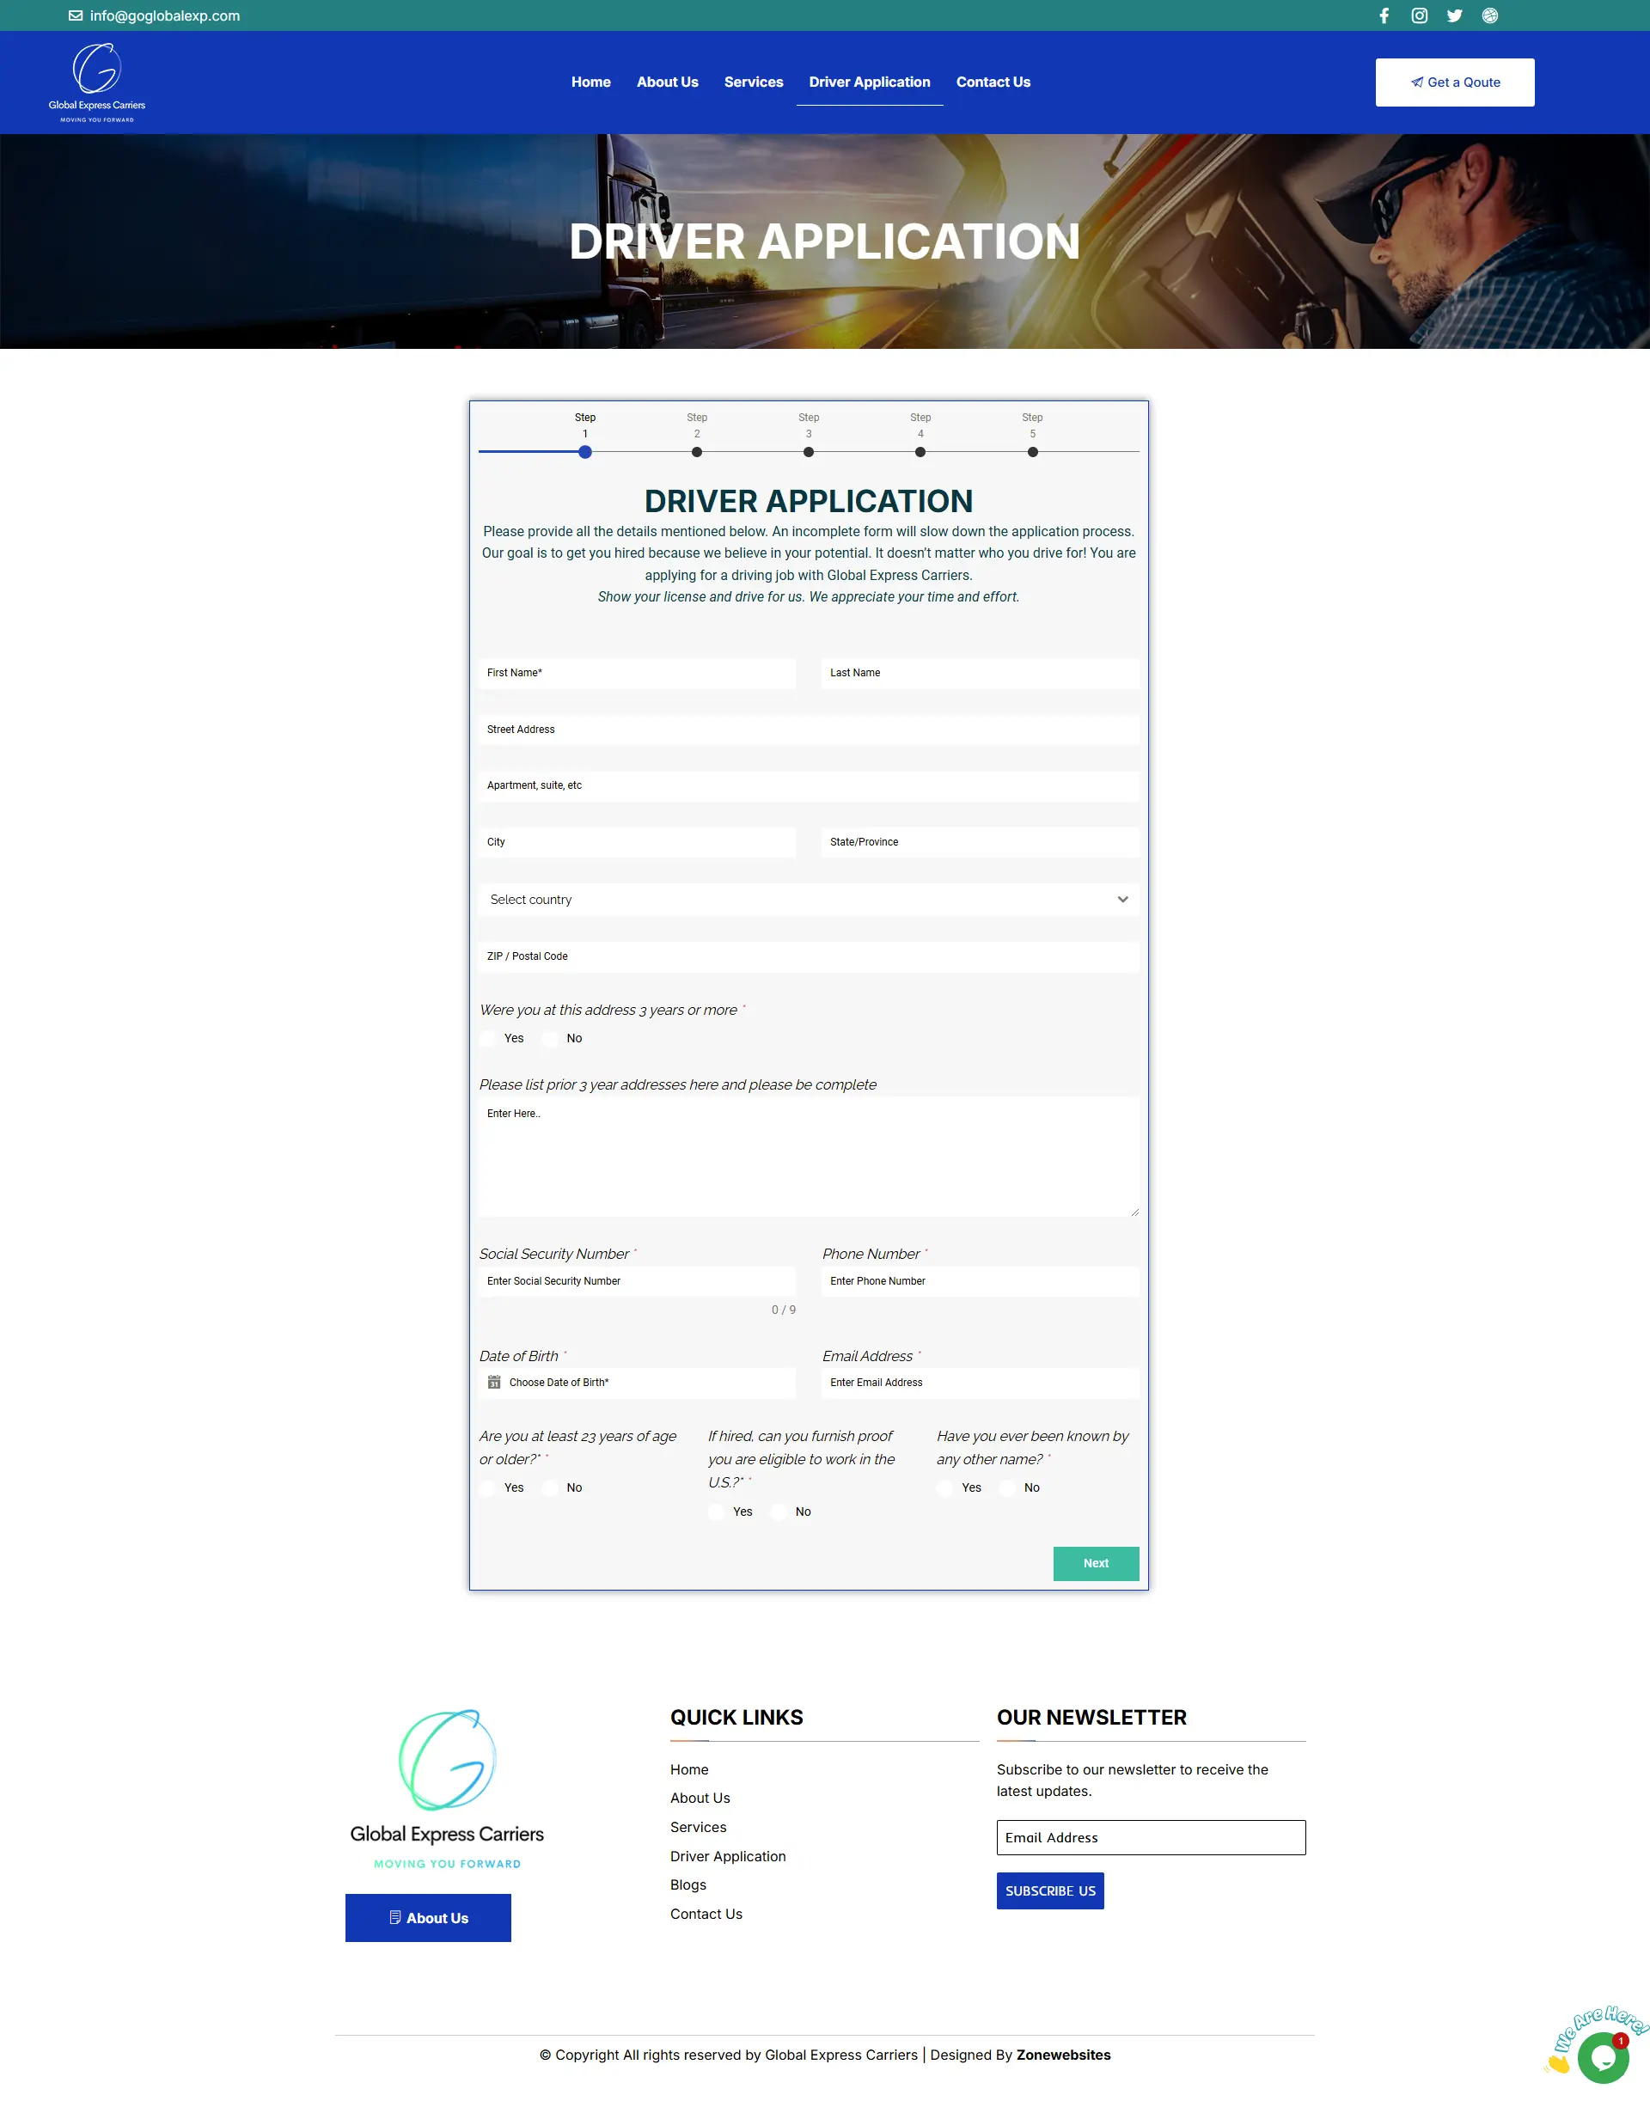The image size is (1650, 2101).
Task: Click Step 5 progress indicator dot
Action: [x=1032, y=452]
